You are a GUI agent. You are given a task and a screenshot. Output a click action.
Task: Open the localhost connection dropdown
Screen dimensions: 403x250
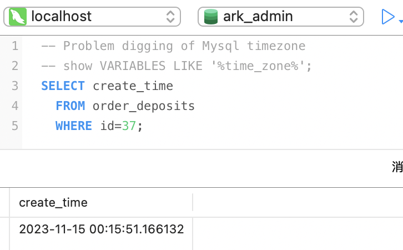pyautogui.click(x=92, y=17)
